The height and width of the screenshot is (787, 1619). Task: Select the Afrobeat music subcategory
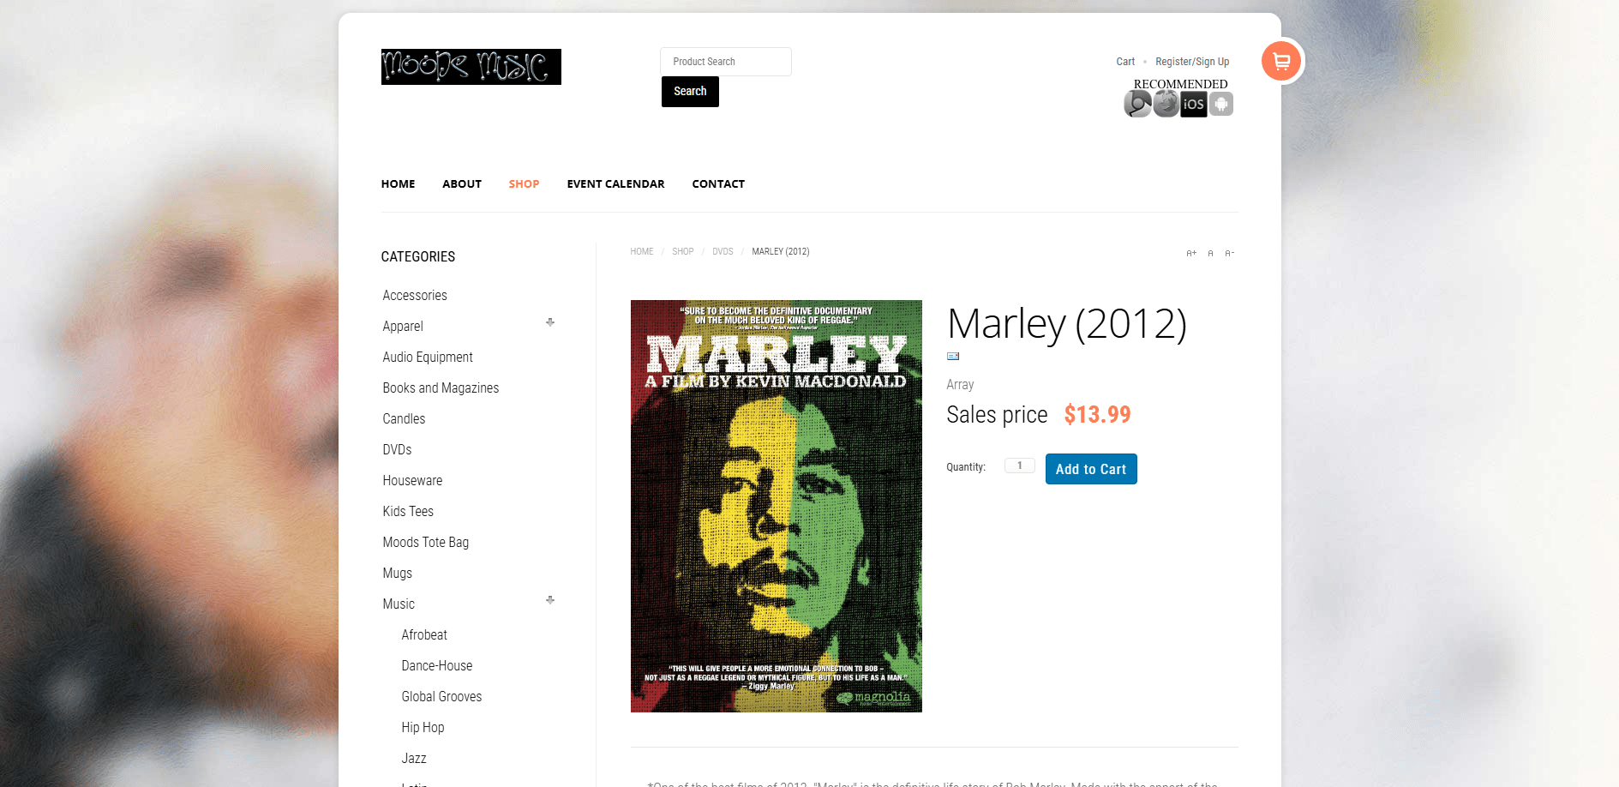(424, 634)
